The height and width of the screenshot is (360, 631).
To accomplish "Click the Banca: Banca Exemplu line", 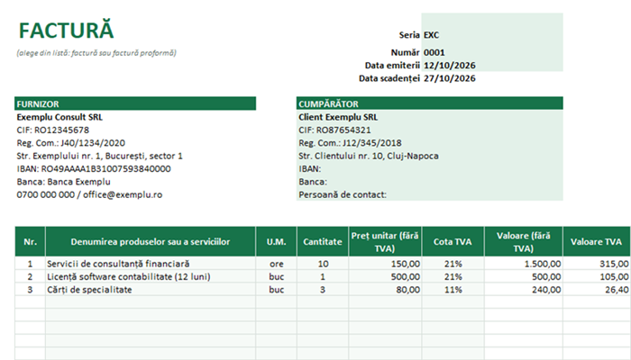I will click(x=64, y=181).
